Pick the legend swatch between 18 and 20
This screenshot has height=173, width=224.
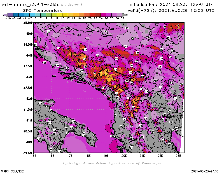pyautogui.click(x=87, y=15)
